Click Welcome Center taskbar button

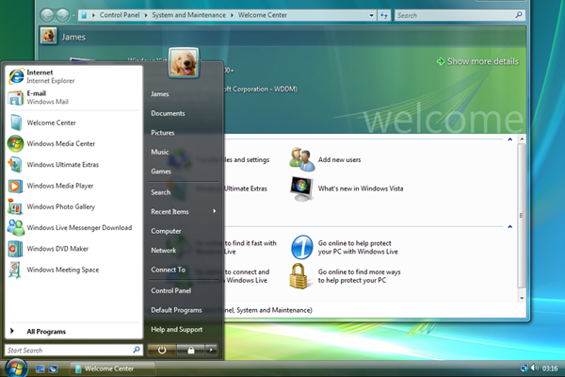pos(106,368)
